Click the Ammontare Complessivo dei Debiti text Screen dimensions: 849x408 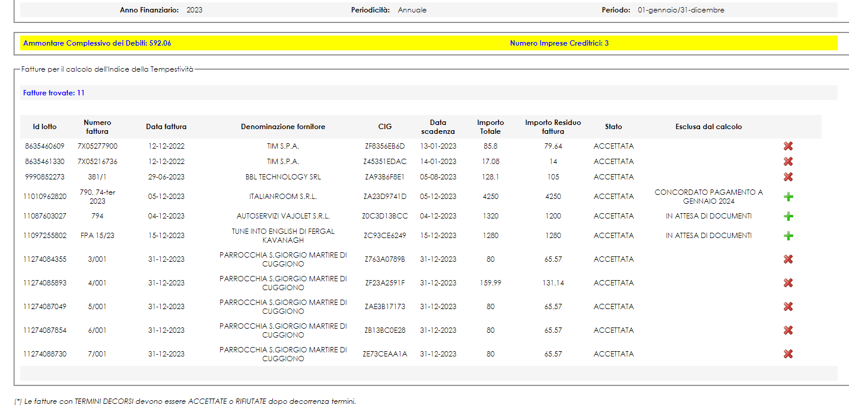pos(97,43)
